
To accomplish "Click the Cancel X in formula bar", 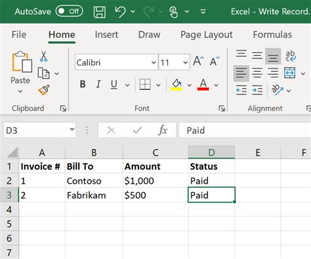I will 111,130.
